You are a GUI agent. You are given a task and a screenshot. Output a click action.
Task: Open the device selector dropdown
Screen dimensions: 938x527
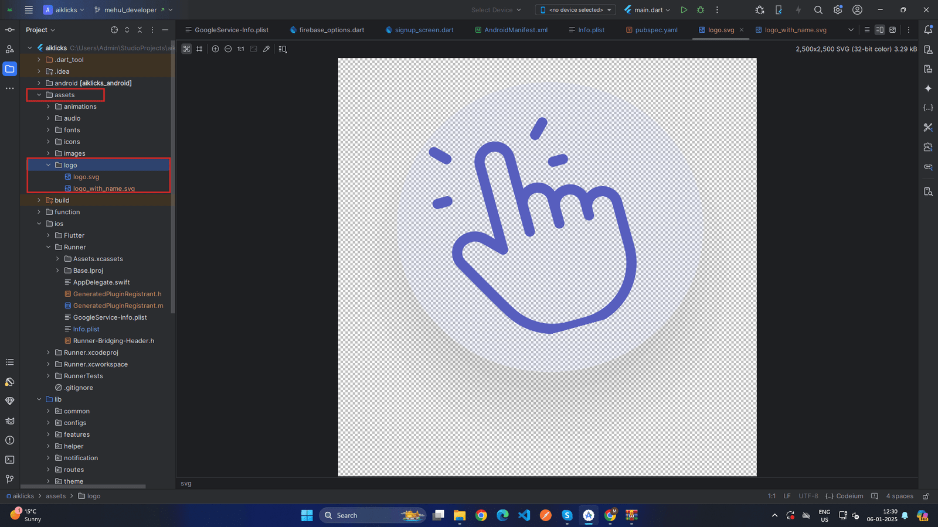tap(575, 10)
